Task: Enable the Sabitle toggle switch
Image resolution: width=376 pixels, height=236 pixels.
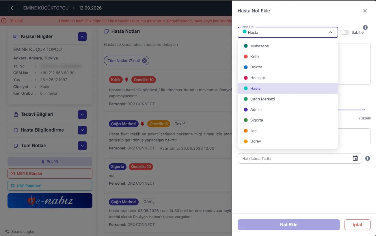Action: [345, 32]
